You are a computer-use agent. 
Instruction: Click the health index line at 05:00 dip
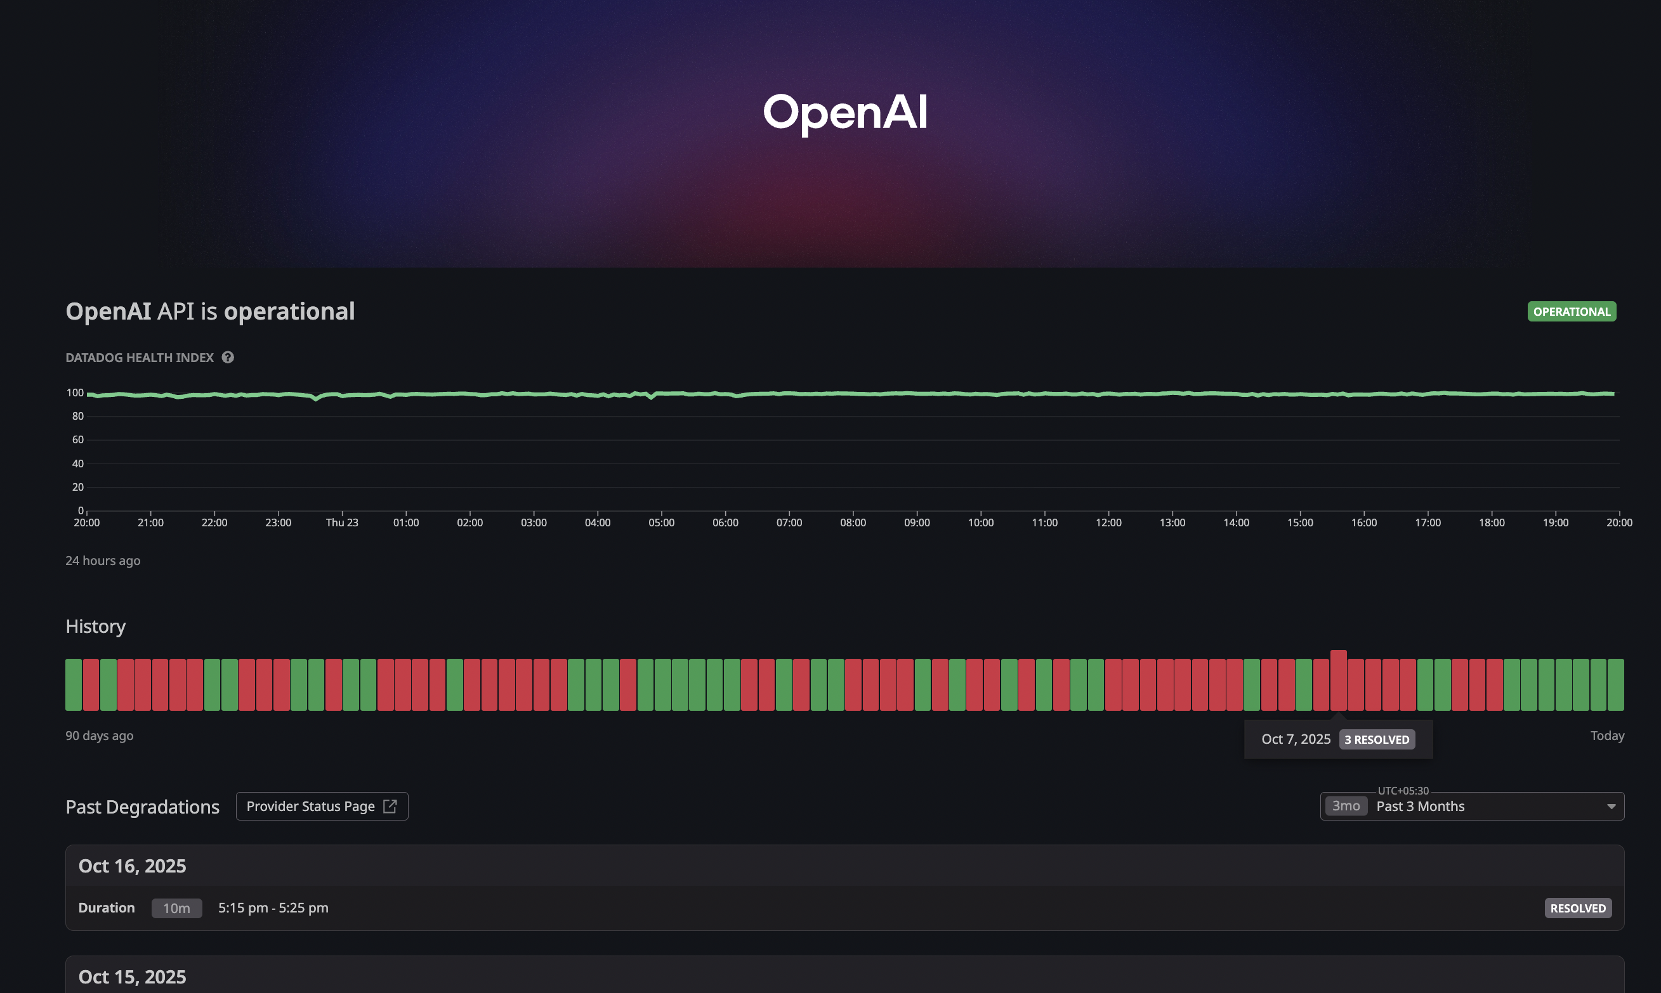[x=652, y=397]
